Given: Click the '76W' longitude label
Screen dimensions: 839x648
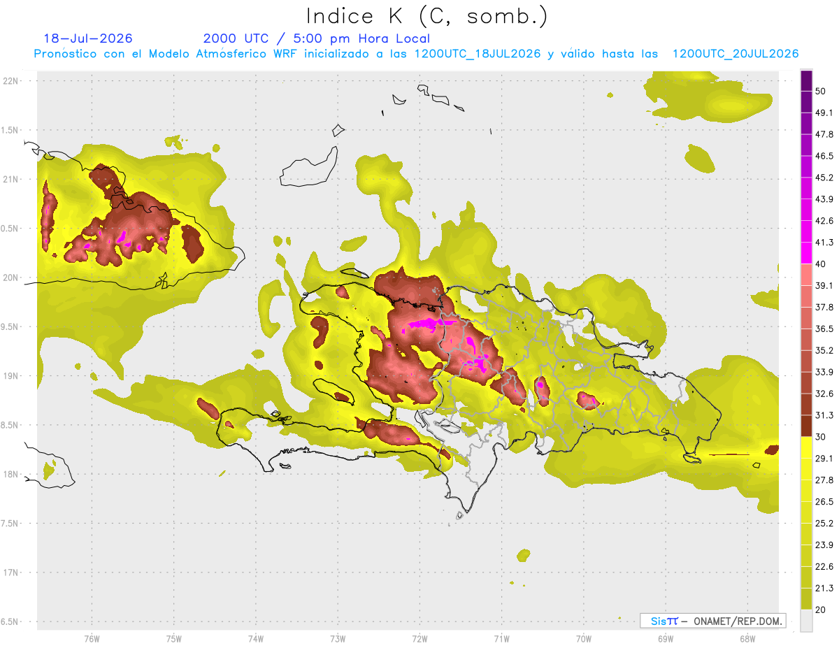Looking at the screenshot, I should [92, 638].
